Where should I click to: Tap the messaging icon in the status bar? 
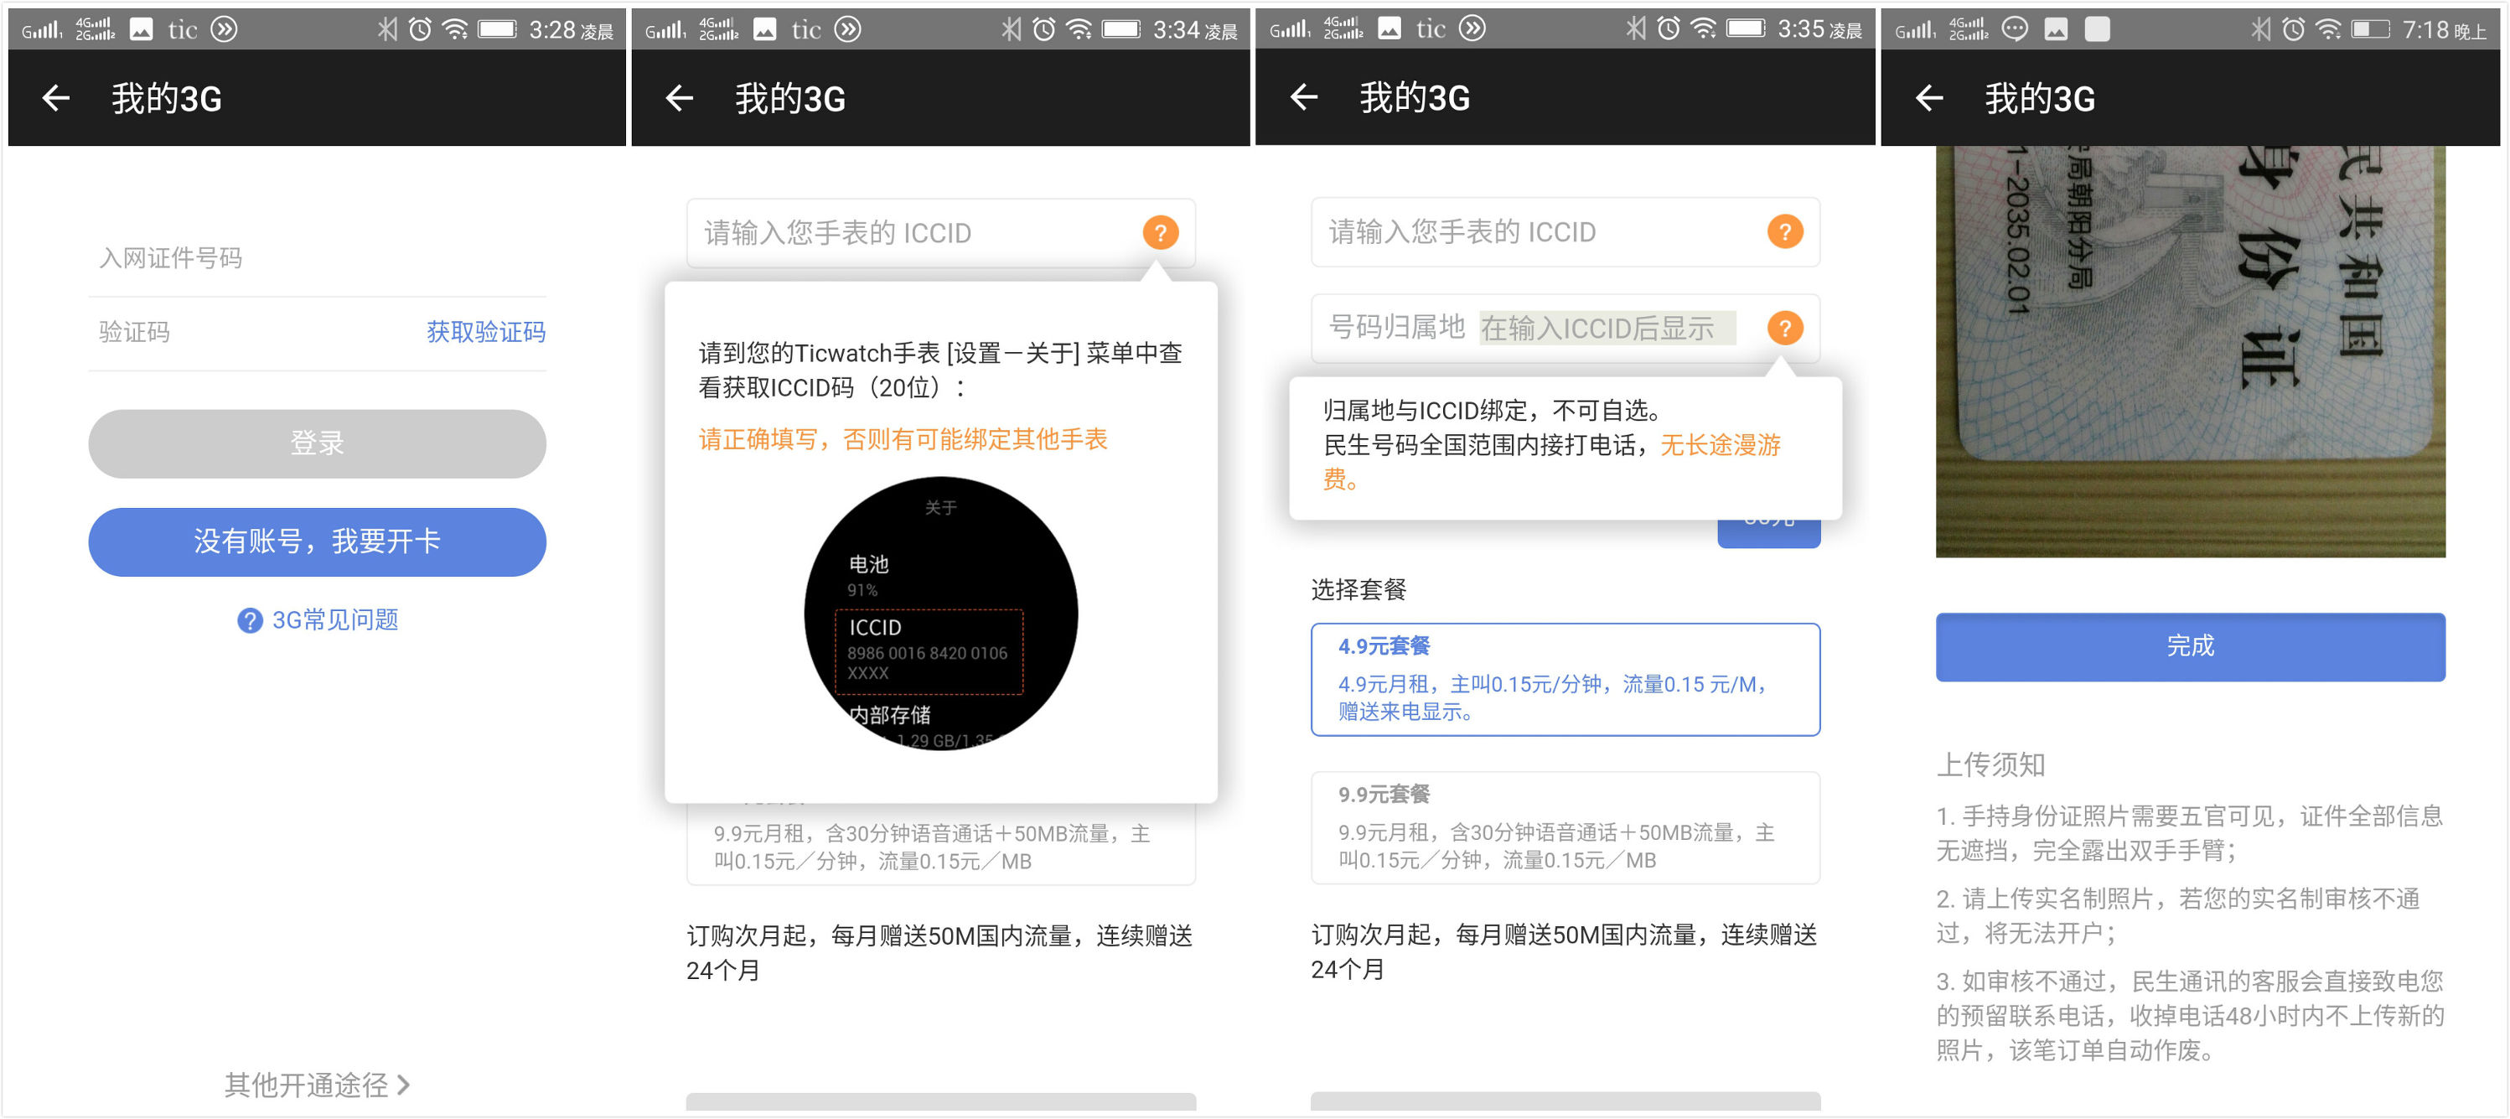pyautogui.click(x=2015, y=28)
